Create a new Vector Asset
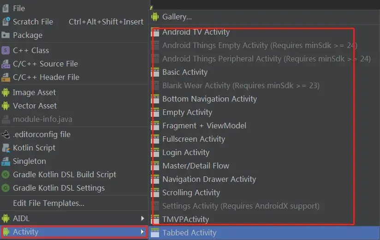The width and height of the screenshot is (380, 240). click(35, 106)
